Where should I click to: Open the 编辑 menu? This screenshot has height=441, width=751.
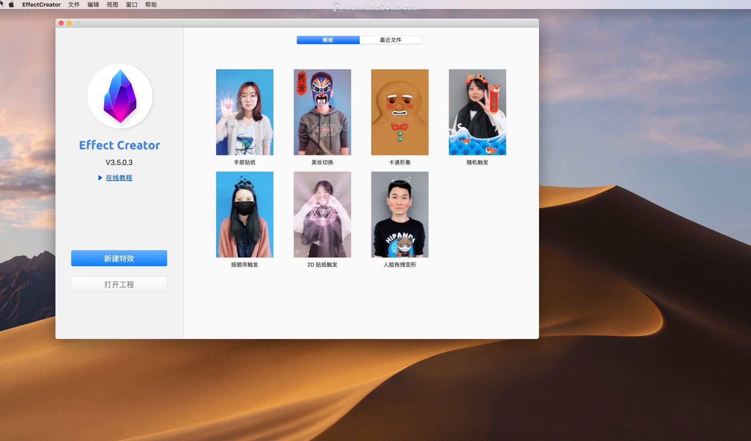click(93, 5)
